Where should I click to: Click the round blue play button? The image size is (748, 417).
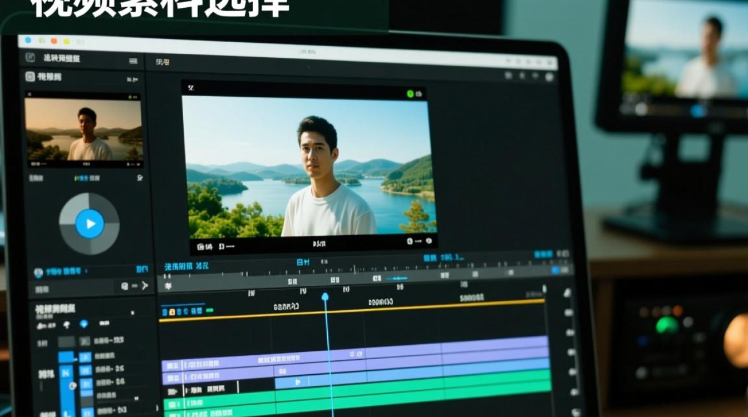(90, 224)
